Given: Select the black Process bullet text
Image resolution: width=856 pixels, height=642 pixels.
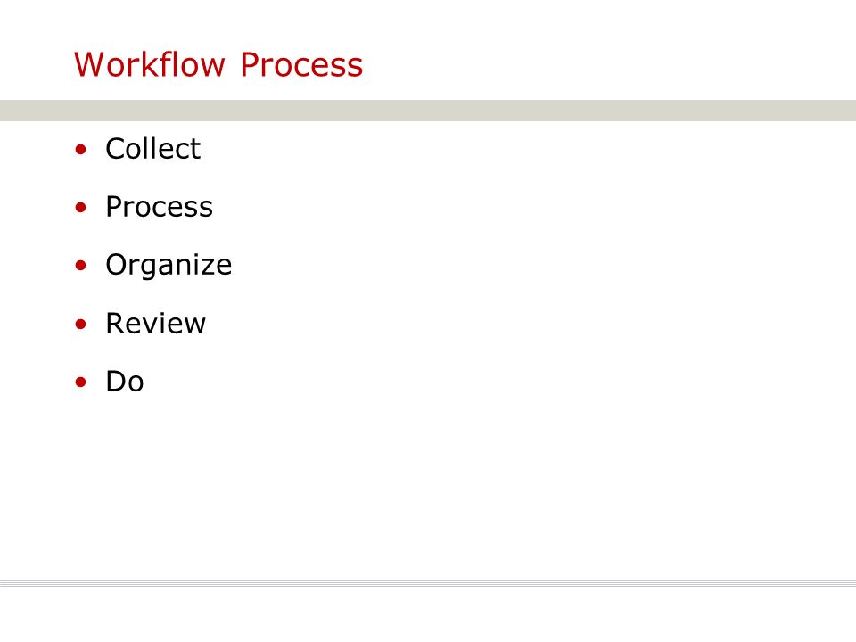Looking at the screenshot, I should point(159,207).
